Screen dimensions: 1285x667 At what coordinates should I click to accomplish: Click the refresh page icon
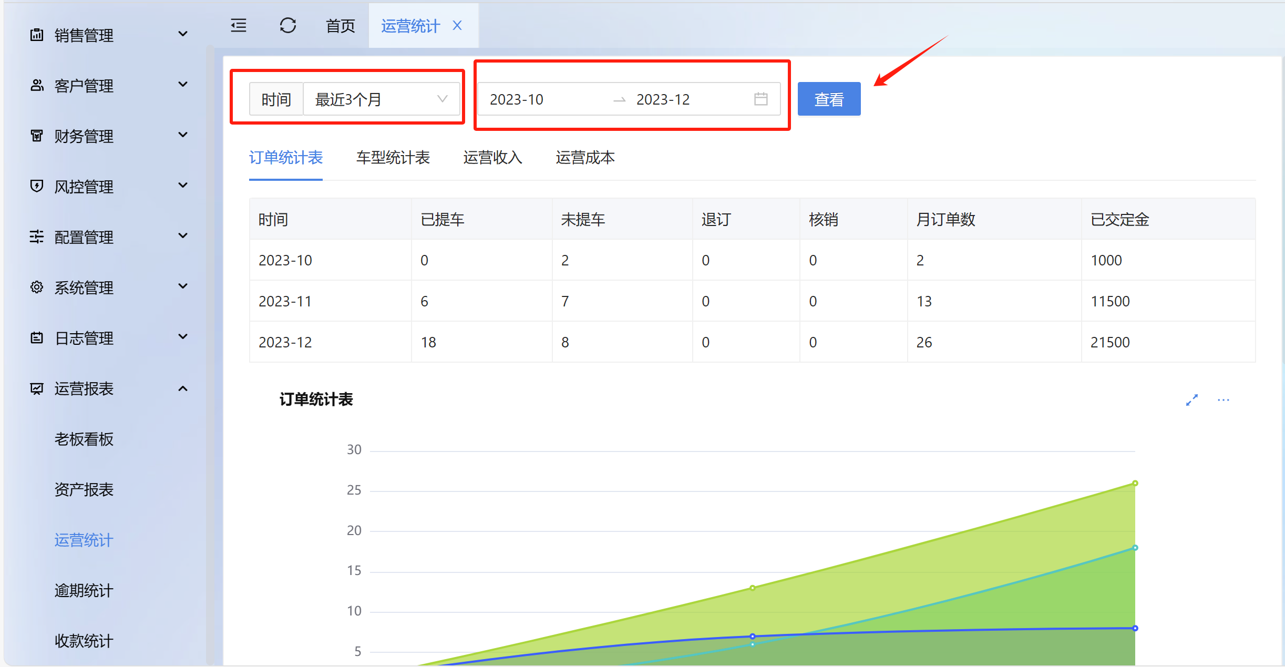coord(287,25)
